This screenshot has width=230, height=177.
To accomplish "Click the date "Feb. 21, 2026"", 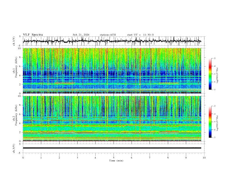I will 81,35.
